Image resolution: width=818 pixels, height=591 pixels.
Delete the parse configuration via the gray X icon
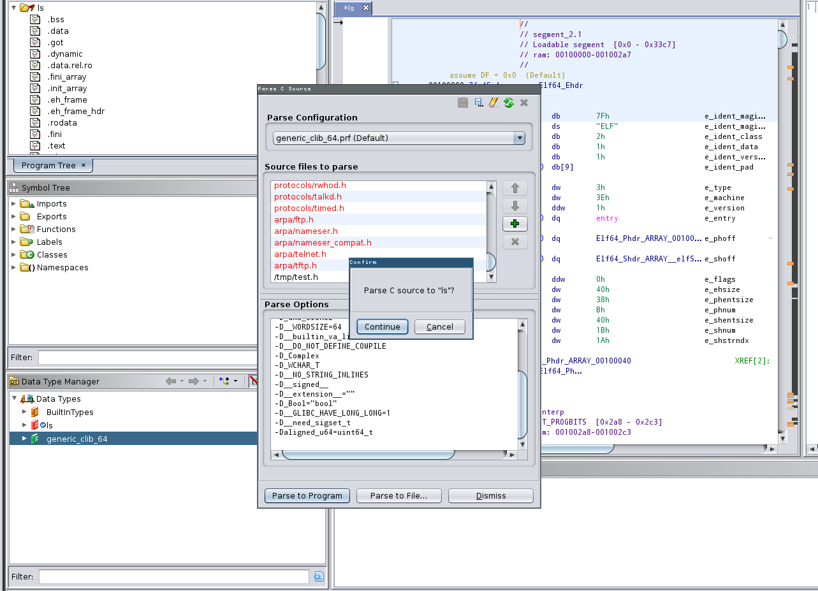(523, 102)
